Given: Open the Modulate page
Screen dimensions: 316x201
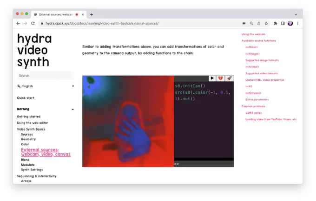Looking at the screenshot, I should (28, 165).
